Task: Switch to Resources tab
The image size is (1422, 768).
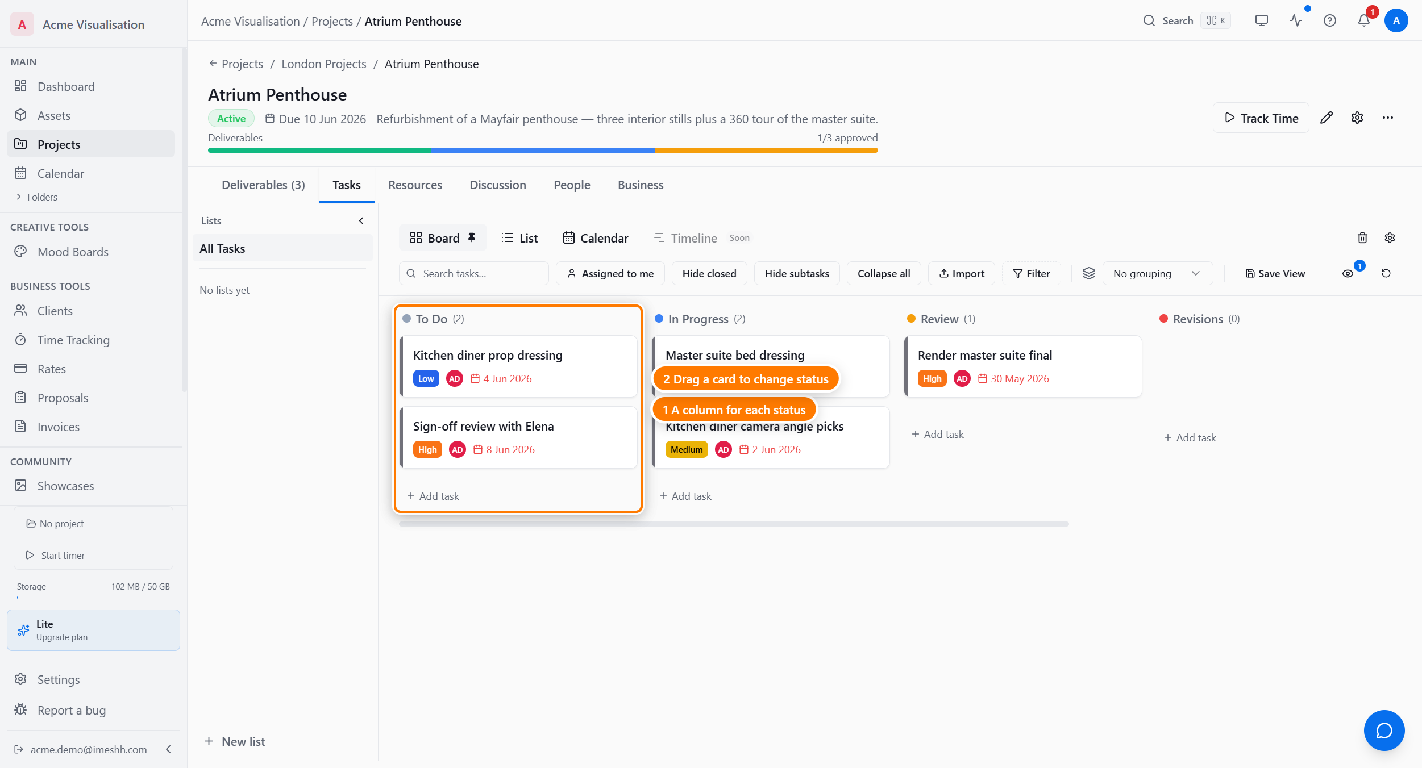Action: [x=415, y=185]
